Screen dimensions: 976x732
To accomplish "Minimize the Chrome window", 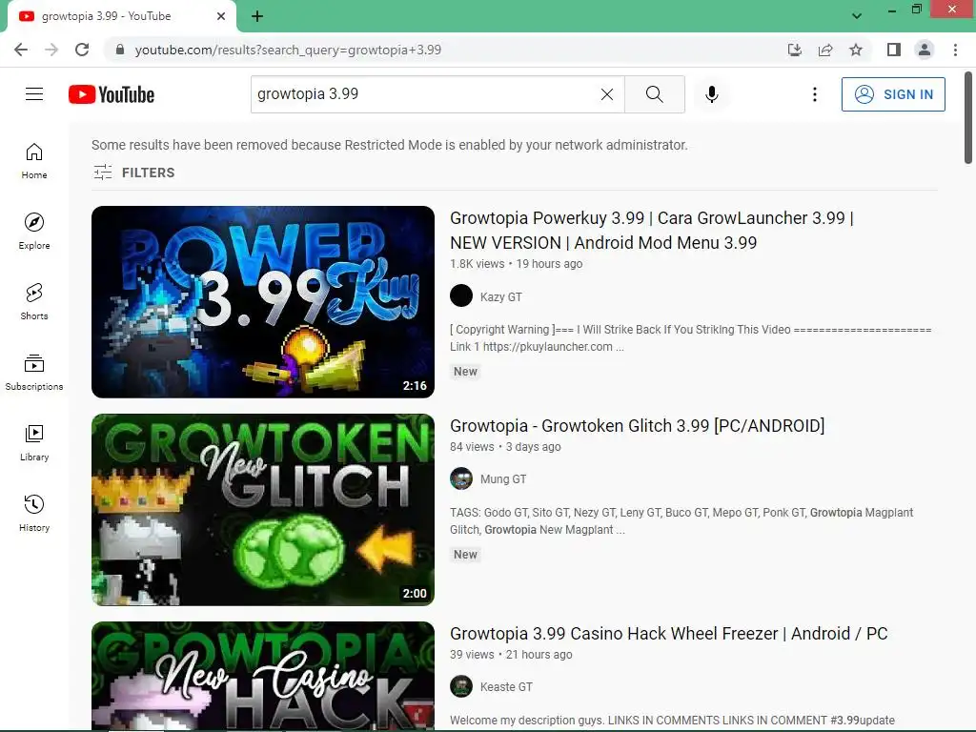I will click(892, 10).
